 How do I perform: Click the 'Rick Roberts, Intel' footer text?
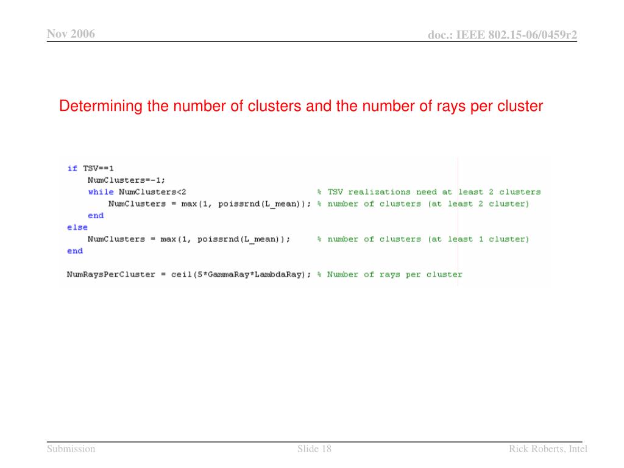click(x=548, y=449)
